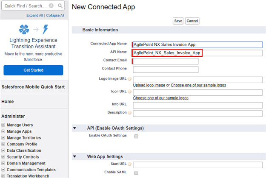Click the Contact Email field

click(x=166, y=61)
